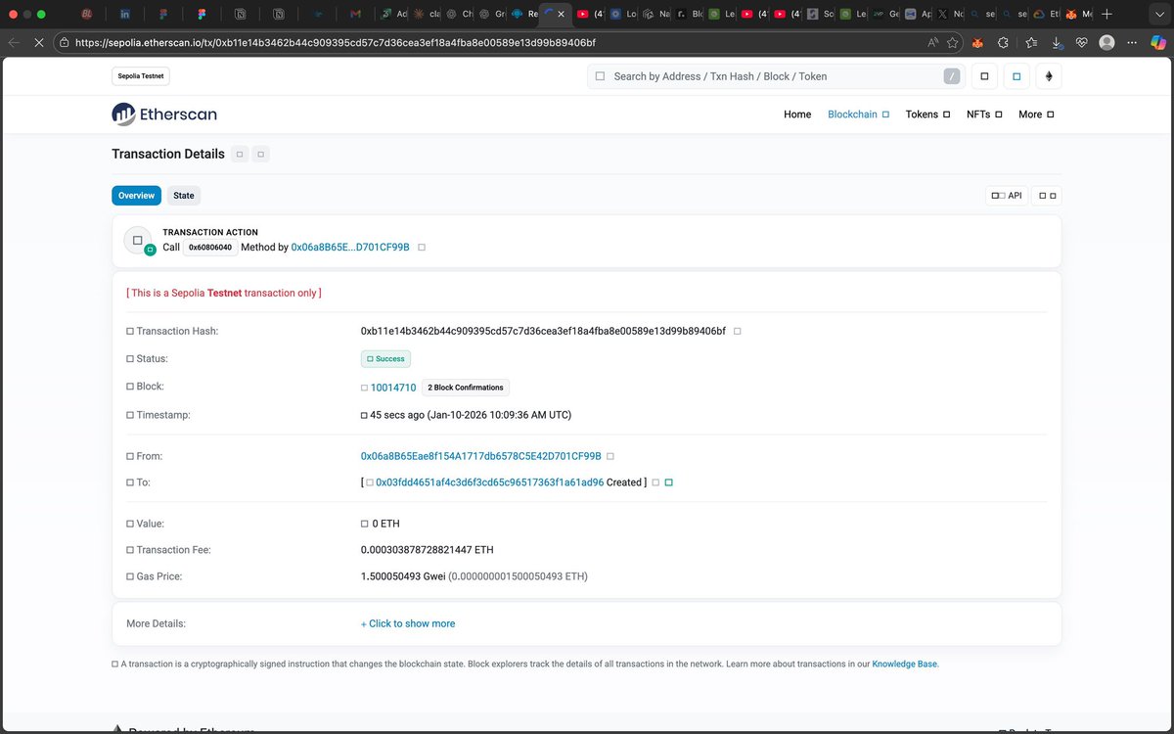Viewport: 1174px width, 734px height.
Task: Open Tokens dropdown menu
Action: (x=927, y=115)
